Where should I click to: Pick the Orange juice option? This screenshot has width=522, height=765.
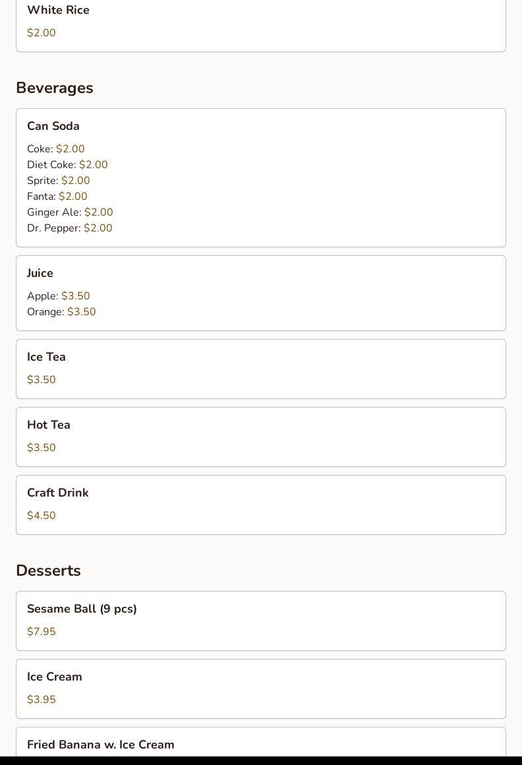point(61,312)
